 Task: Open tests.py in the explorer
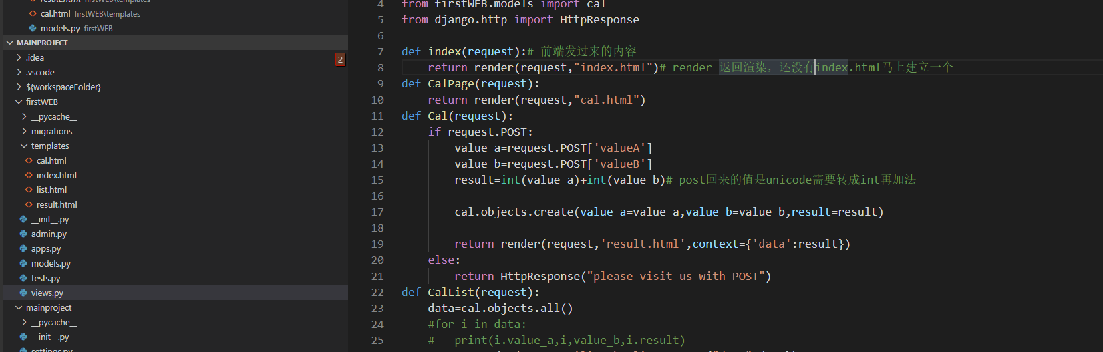point(175,279)
